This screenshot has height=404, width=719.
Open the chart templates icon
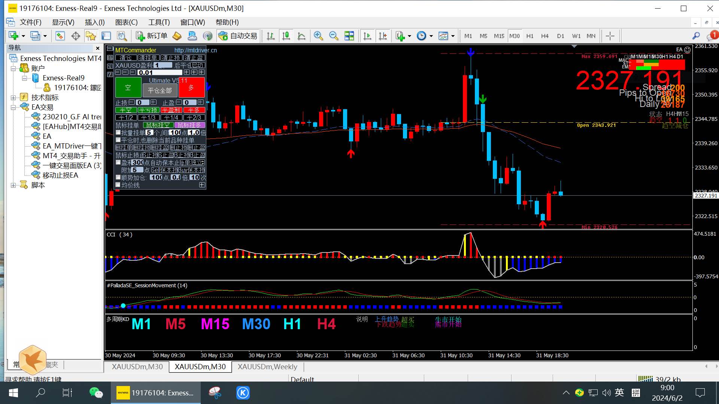443,36
